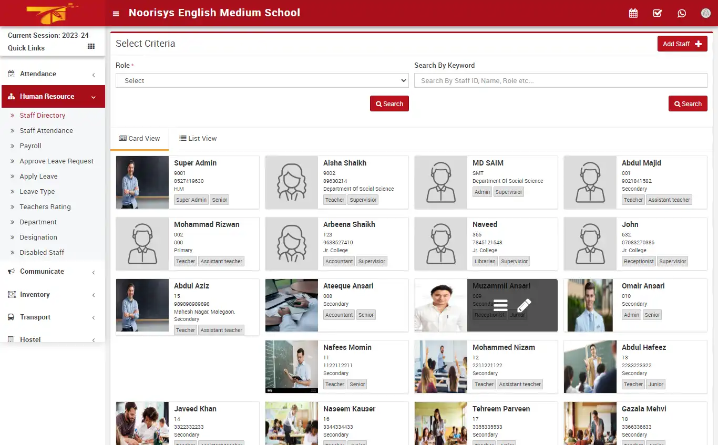Screen dimensions: 718x445
Task: Open the user profile avatar icon
Action: point(705,13)
